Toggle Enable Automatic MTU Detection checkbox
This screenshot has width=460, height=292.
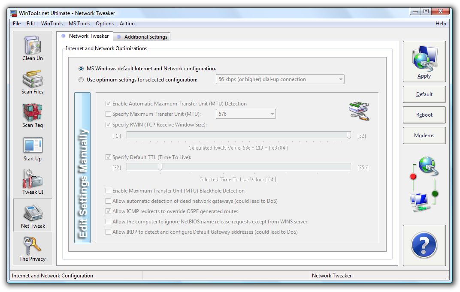(x=108, y=103)
